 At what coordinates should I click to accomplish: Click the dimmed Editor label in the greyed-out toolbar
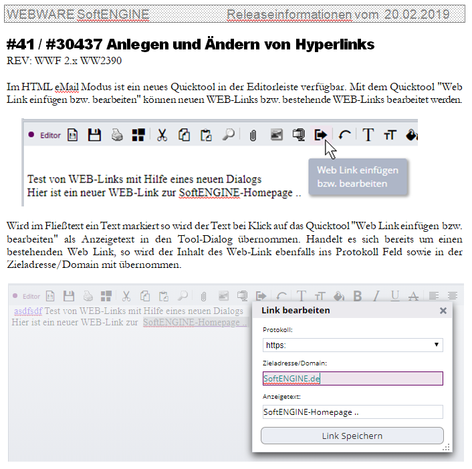(x=31, y=297)
